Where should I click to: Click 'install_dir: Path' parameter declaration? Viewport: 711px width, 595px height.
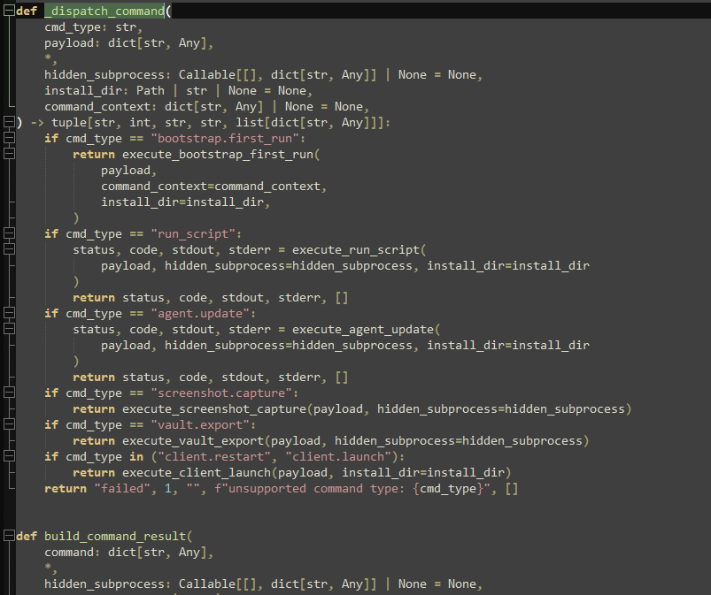[104, 90]
